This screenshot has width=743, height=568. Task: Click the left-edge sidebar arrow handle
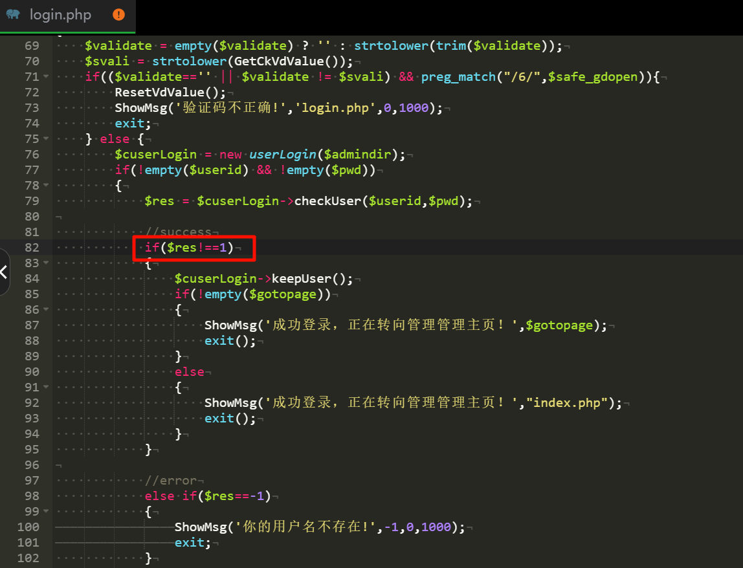(4, 272)
